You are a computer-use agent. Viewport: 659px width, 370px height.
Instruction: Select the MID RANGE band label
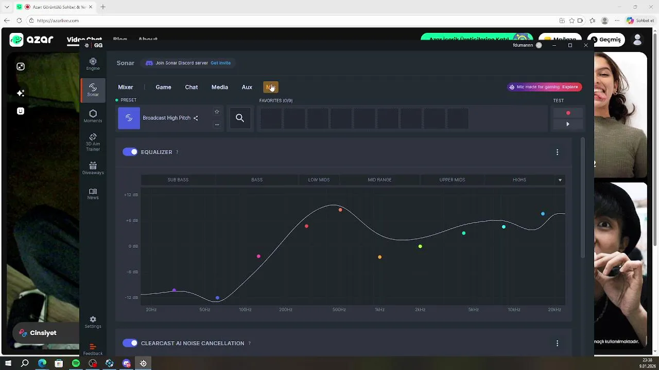[x=379, y=180]
